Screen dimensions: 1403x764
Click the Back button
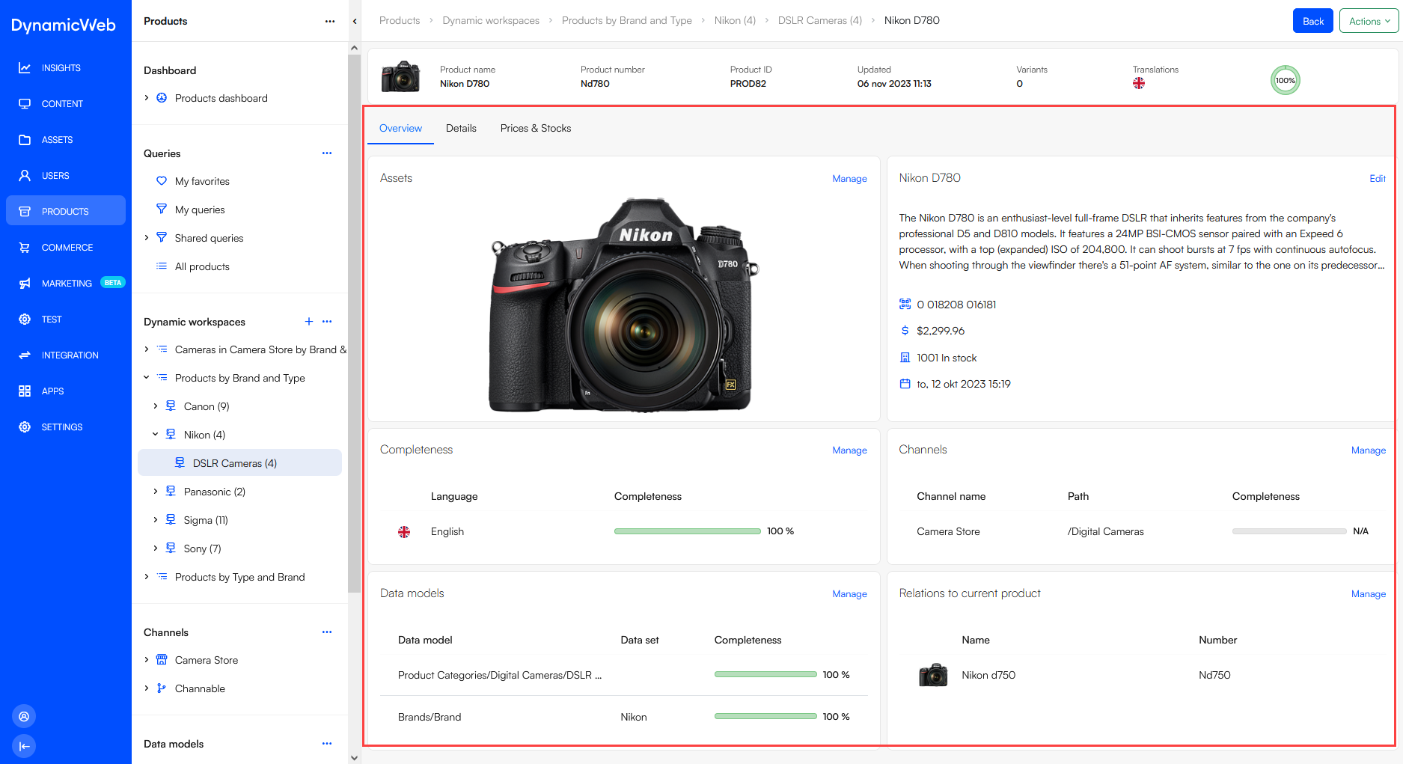1312,21
